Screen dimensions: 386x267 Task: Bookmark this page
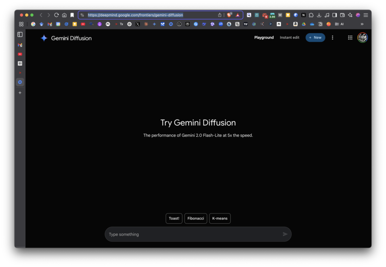72,15
